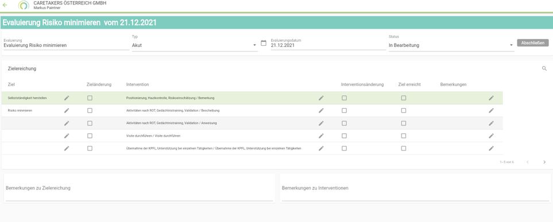Focus the 'Bemerkungen zu Zielereichung' text field
553x222 pixels.
140,189
